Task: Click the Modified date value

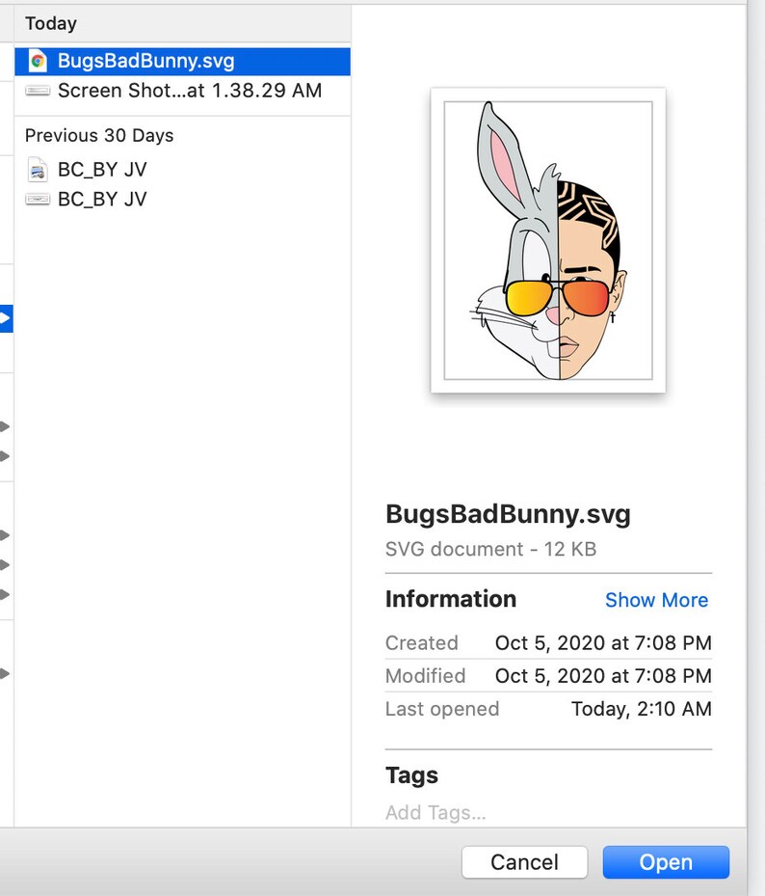Action: click(603, 676)
